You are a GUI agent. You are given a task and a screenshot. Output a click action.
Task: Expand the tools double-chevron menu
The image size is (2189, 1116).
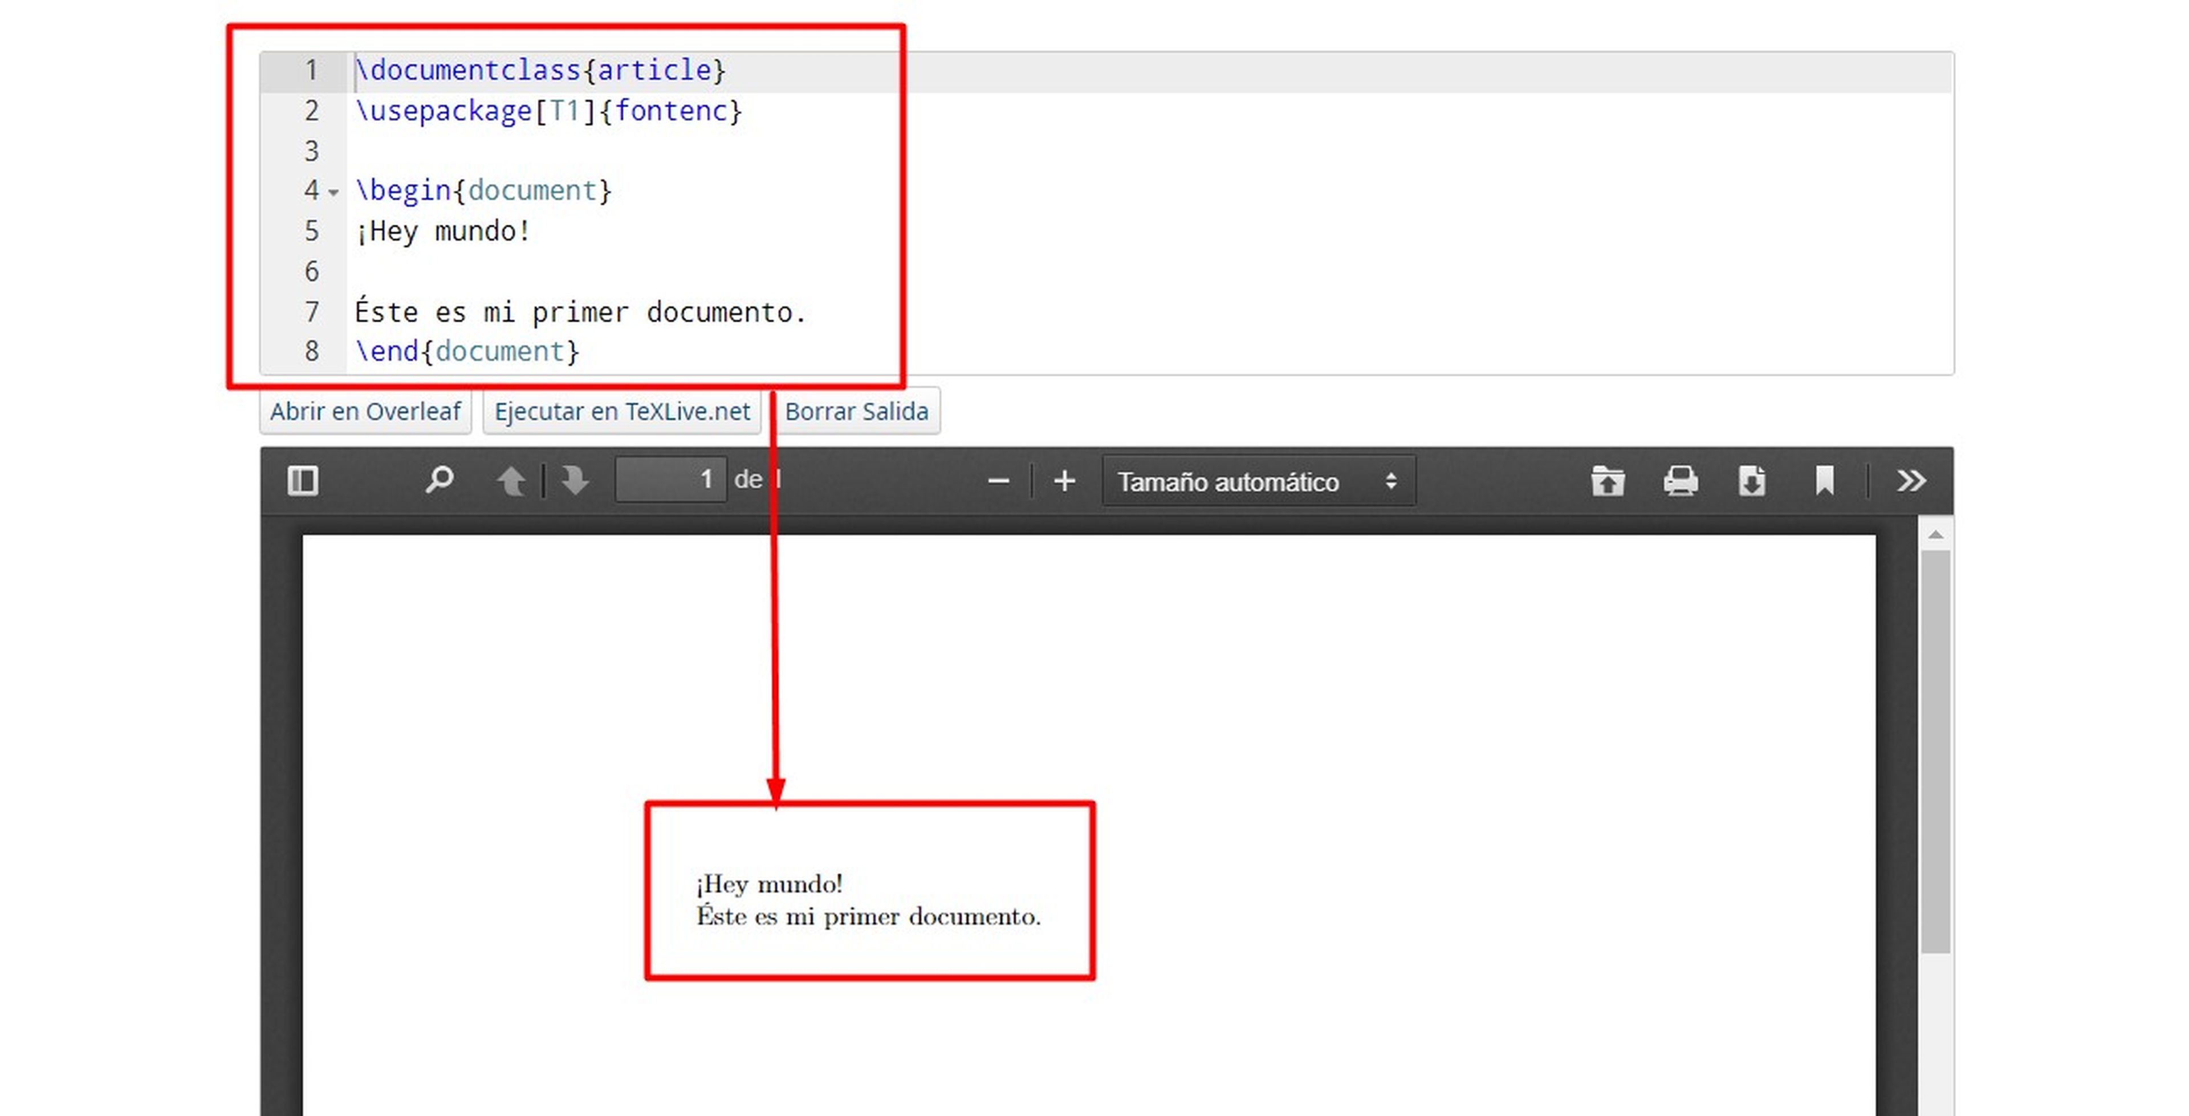(1911, 481)
